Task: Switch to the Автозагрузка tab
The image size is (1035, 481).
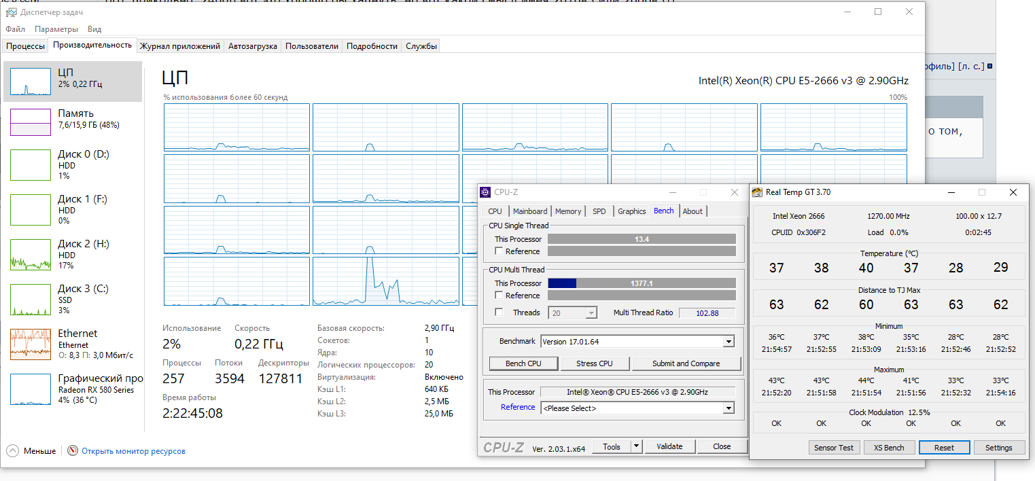Action: coord(253,46)
